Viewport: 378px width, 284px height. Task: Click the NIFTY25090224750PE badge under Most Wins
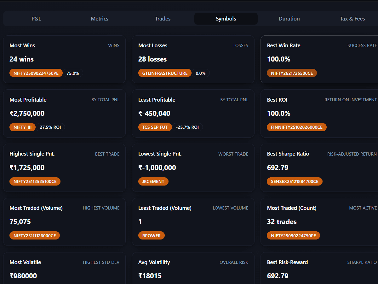[x=36, y=73]
